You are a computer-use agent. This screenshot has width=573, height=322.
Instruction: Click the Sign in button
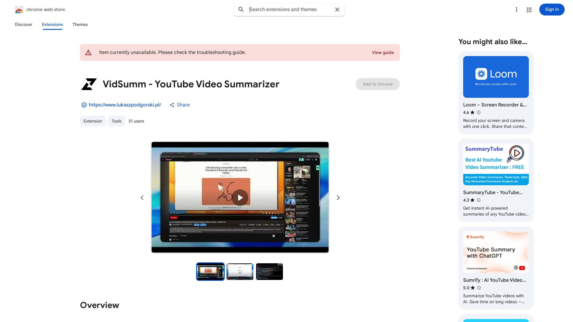tap(552, 10)
